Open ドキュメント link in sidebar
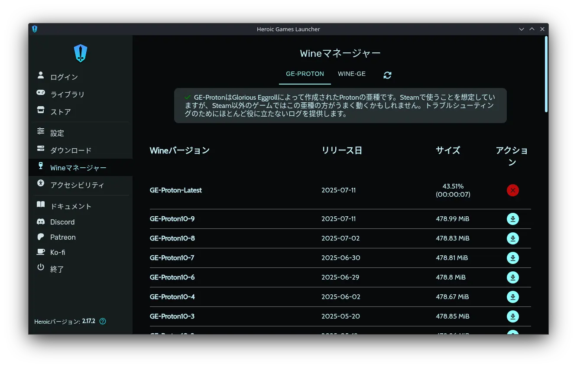This screenshot has width=577, height=368. (x=81, y=206)
